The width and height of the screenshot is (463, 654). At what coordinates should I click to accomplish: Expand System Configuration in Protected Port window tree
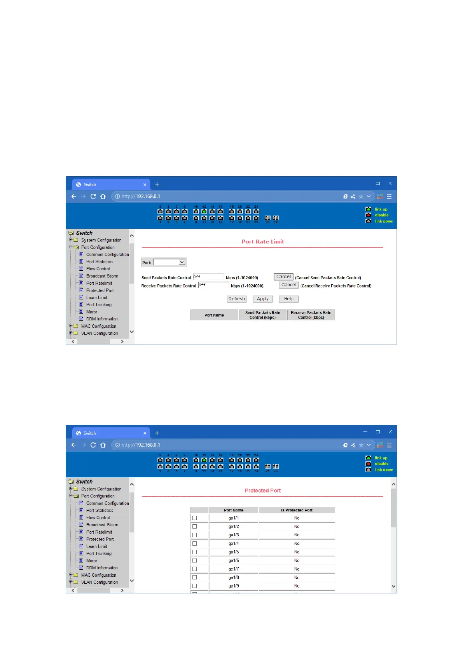71,489
